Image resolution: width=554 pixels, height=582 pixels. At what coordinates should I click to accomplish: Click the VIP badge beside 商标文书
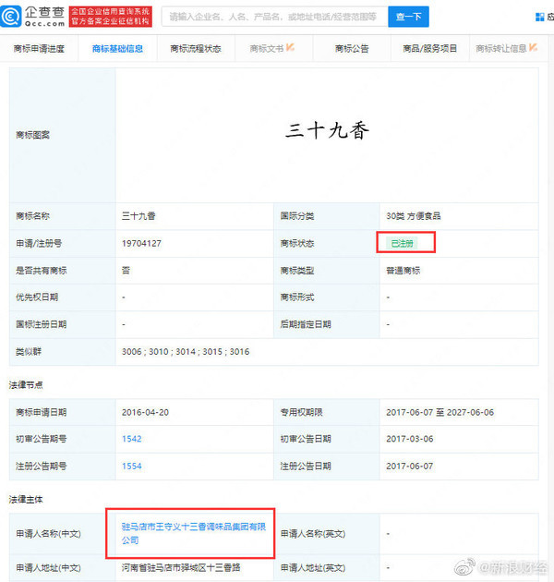tap(290, 47)
